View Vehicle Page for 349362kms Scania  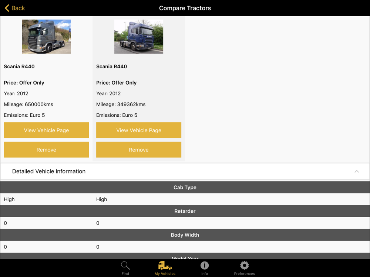coord(139,130)
